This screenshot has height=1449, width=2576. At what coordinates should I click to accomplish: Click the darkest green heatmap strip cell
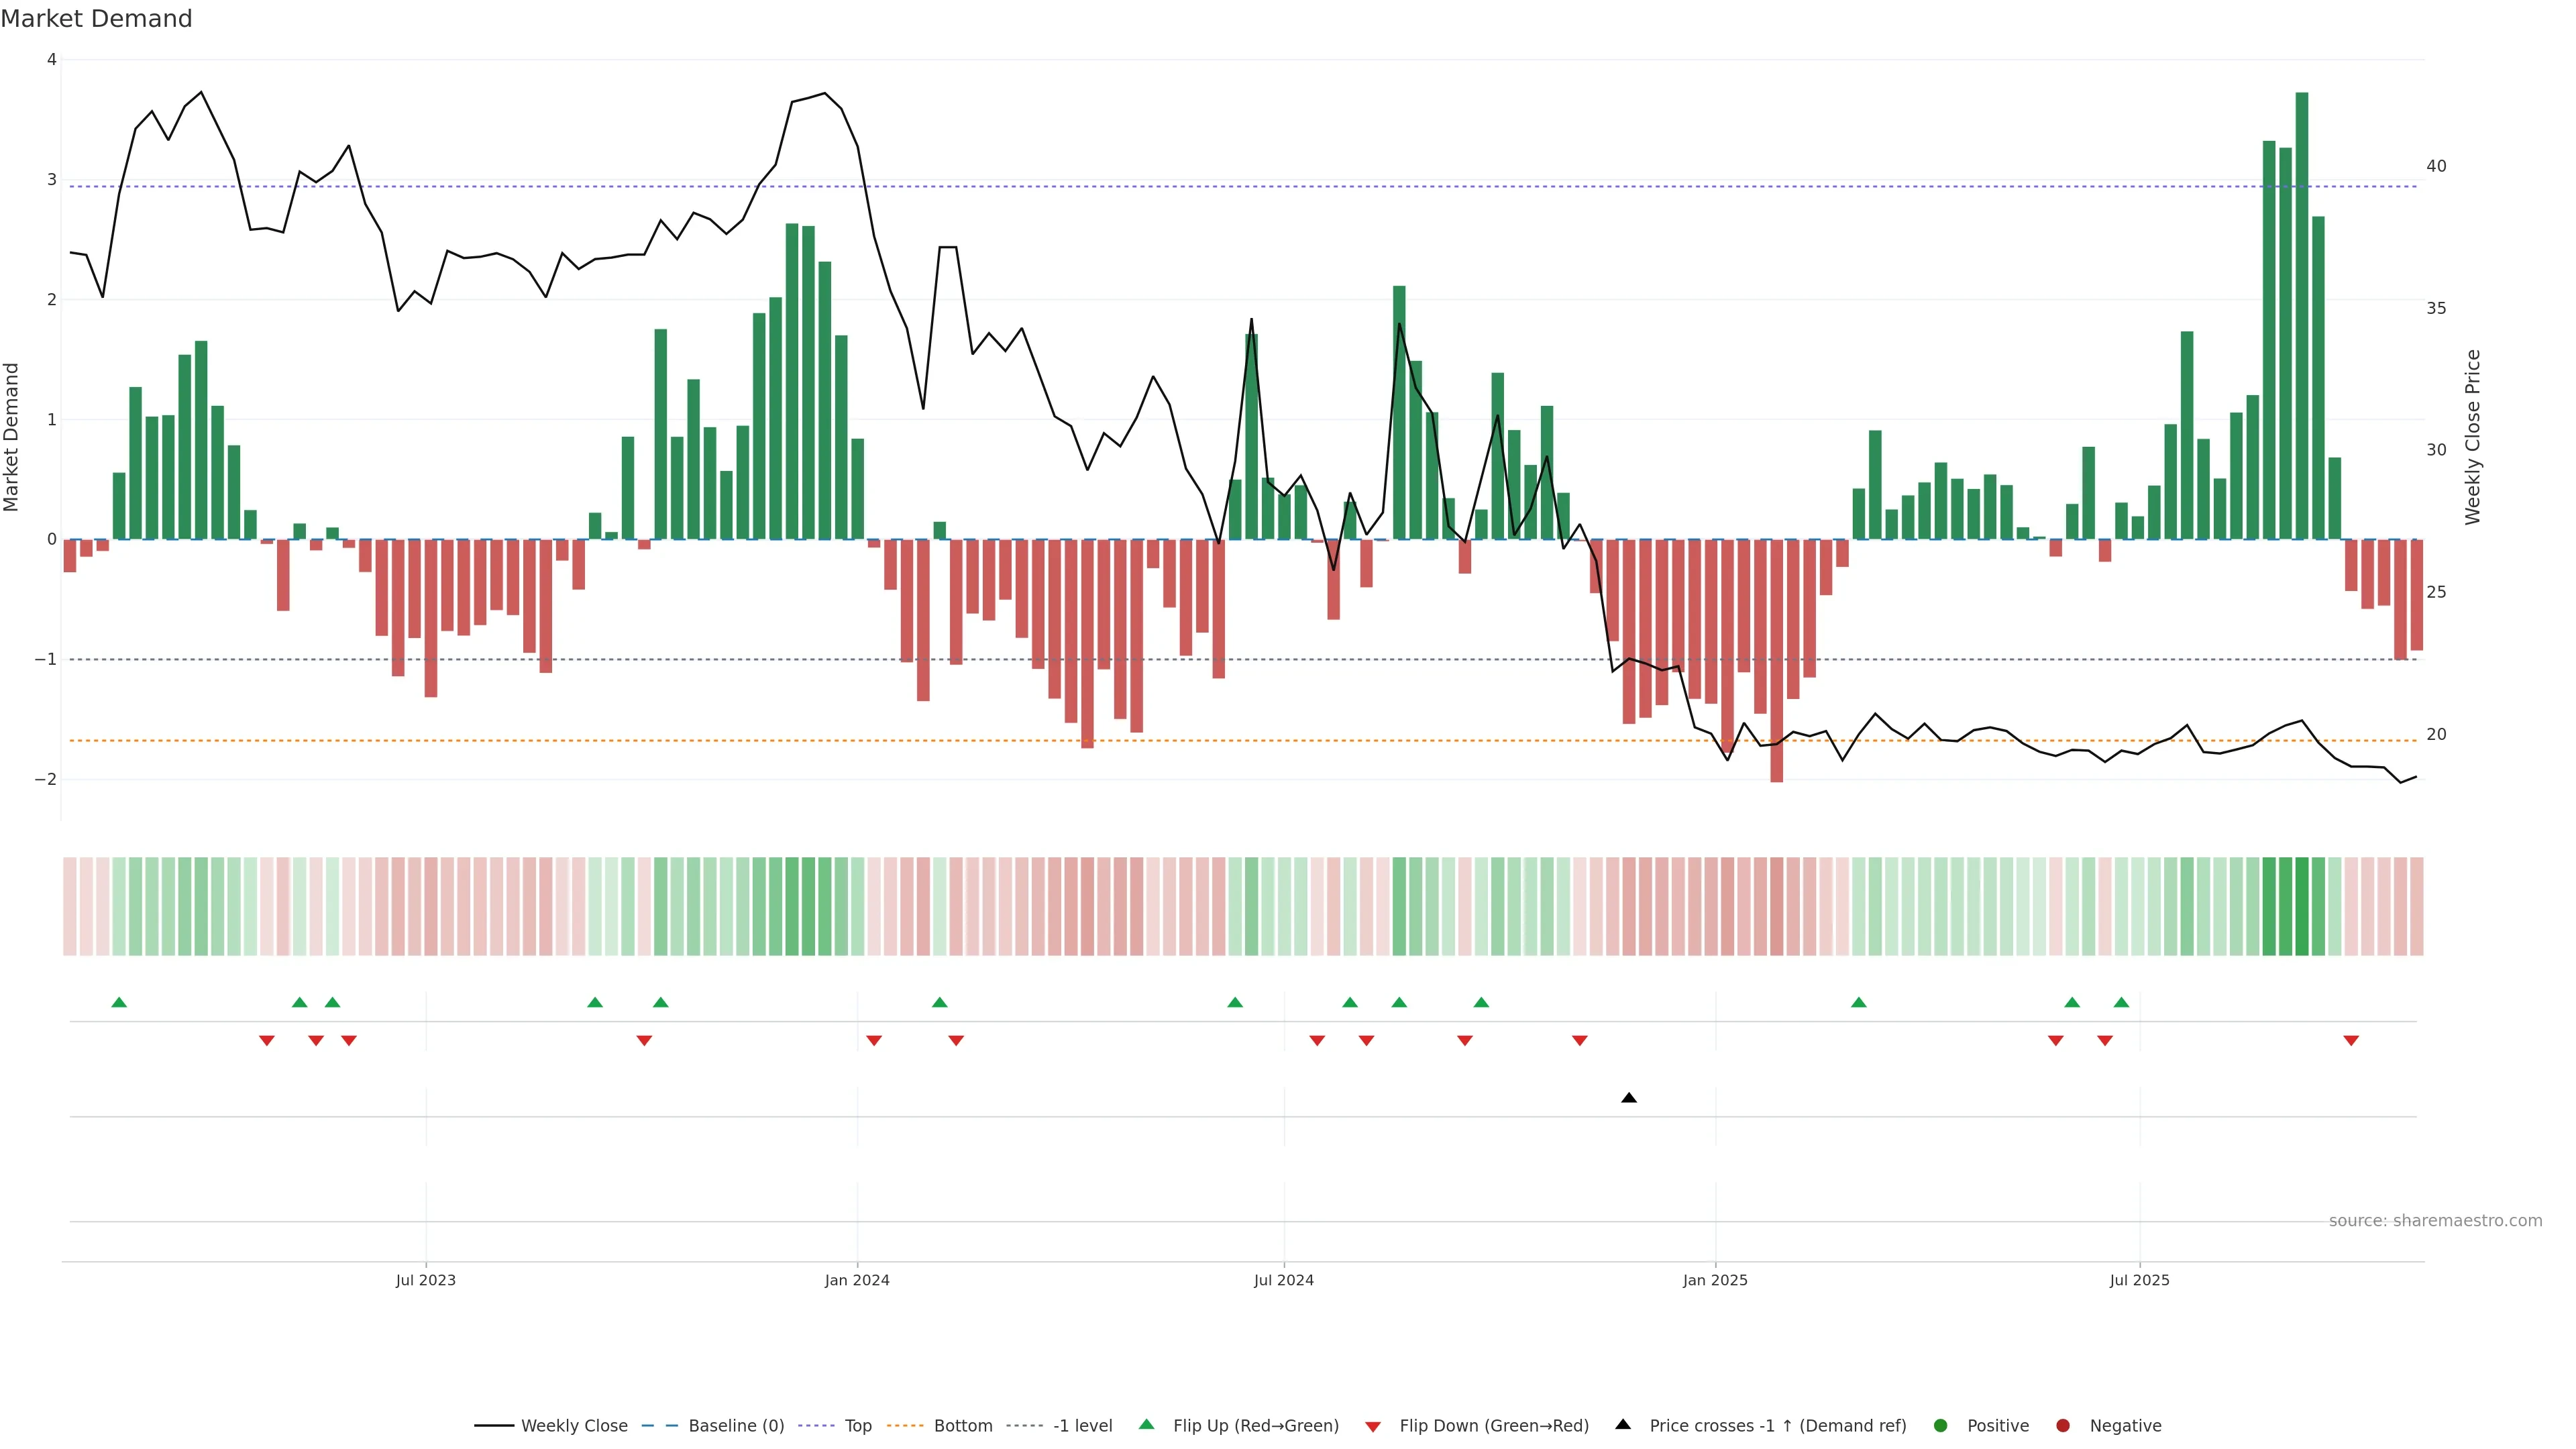[x=2302, y=906]
